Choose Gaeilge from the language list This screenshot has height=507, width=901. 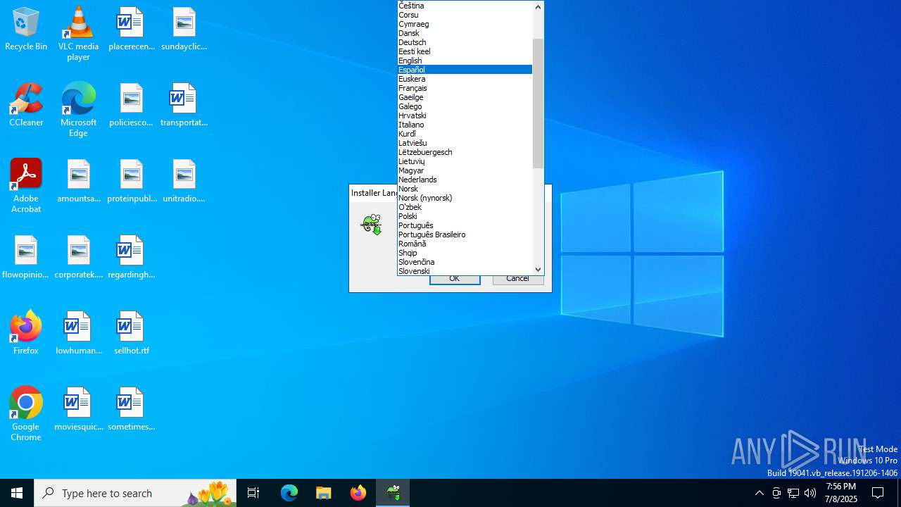(465, 97)
